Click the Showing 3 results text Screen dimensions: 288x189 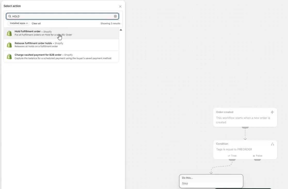click(110, 23)
